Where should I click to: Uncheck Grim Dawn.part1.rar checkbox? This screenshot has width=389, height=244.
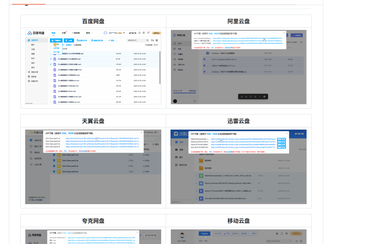pos(54,155)
